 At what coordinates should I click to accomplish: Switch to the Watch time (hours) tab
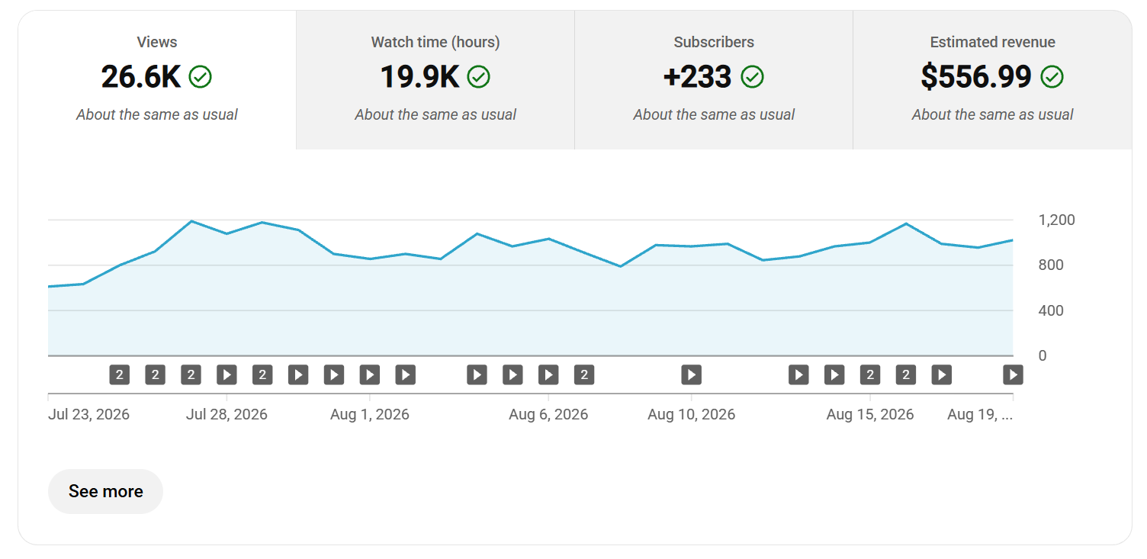(435, 80)
